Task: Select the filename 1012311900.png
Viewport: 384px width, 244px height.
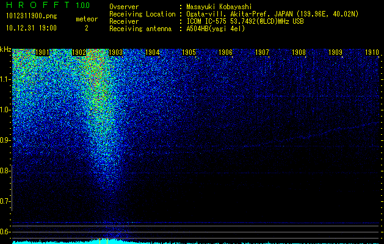Action: coord(32,16)
